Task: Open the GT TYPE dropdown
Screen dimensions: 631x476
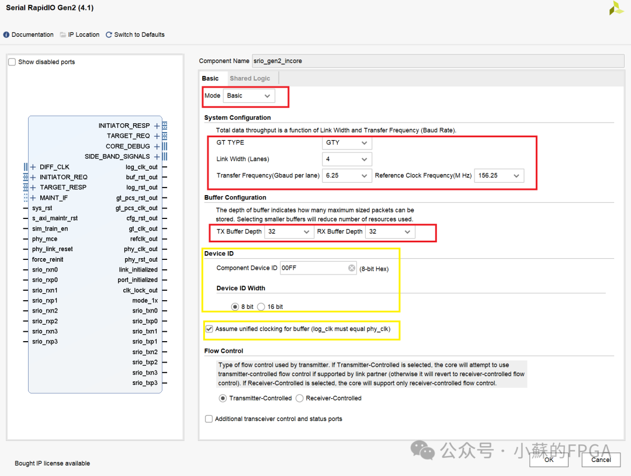Action: coord(346,143)
